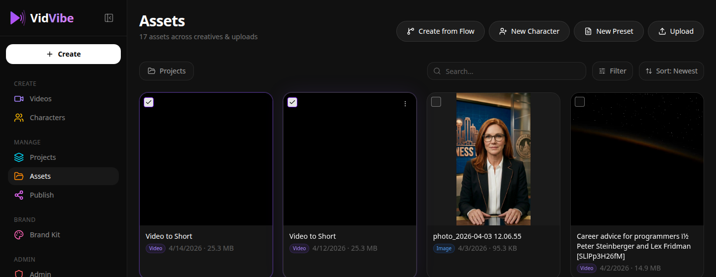Open three-dot menu on second Video to Short
Screen dimensions: 716x277
(405, 104)
